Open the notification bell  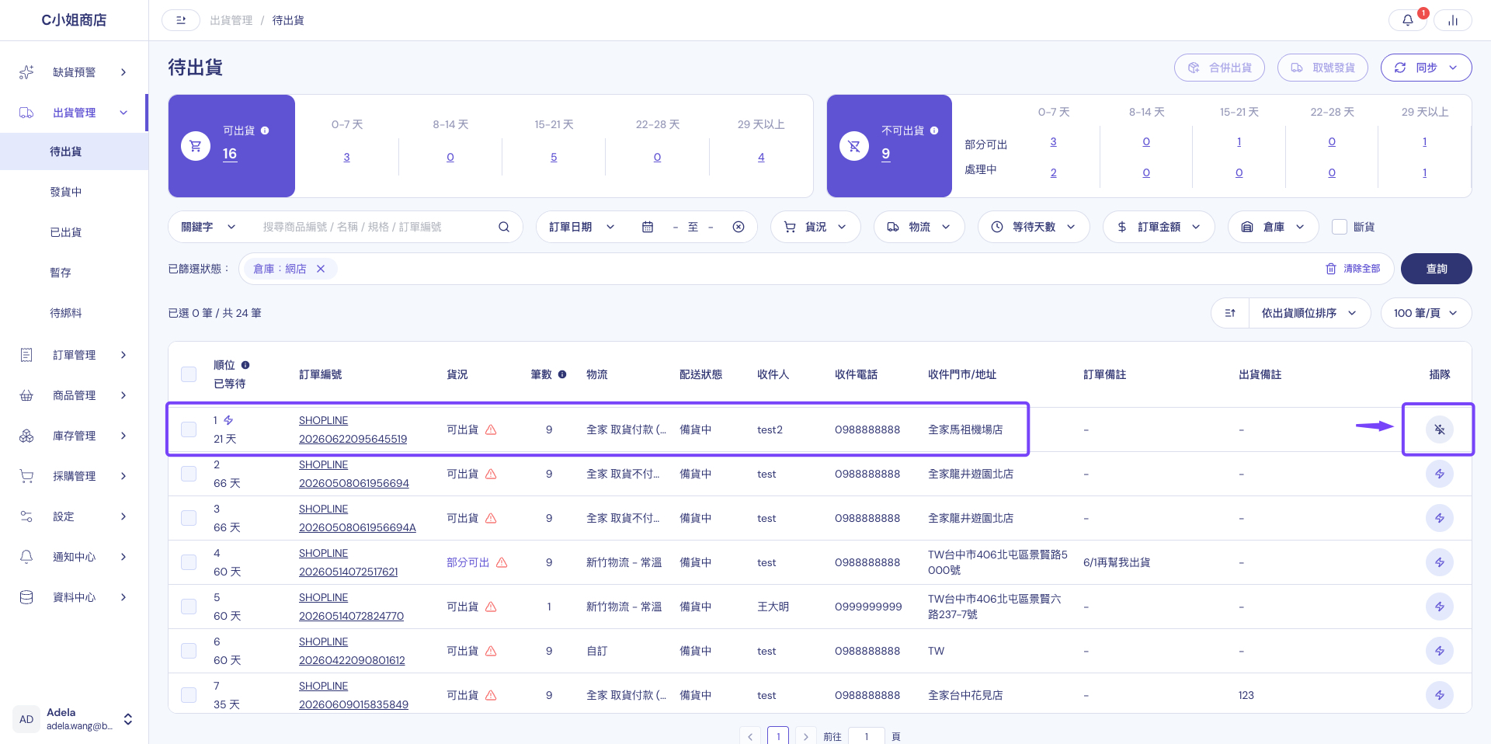click(x=1407, y=20)
